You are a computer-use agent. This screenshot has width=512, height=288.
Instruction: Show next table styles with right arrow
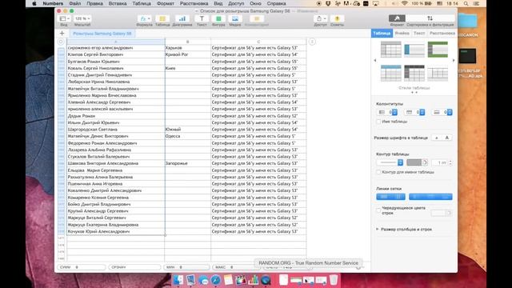click(454, 61)
